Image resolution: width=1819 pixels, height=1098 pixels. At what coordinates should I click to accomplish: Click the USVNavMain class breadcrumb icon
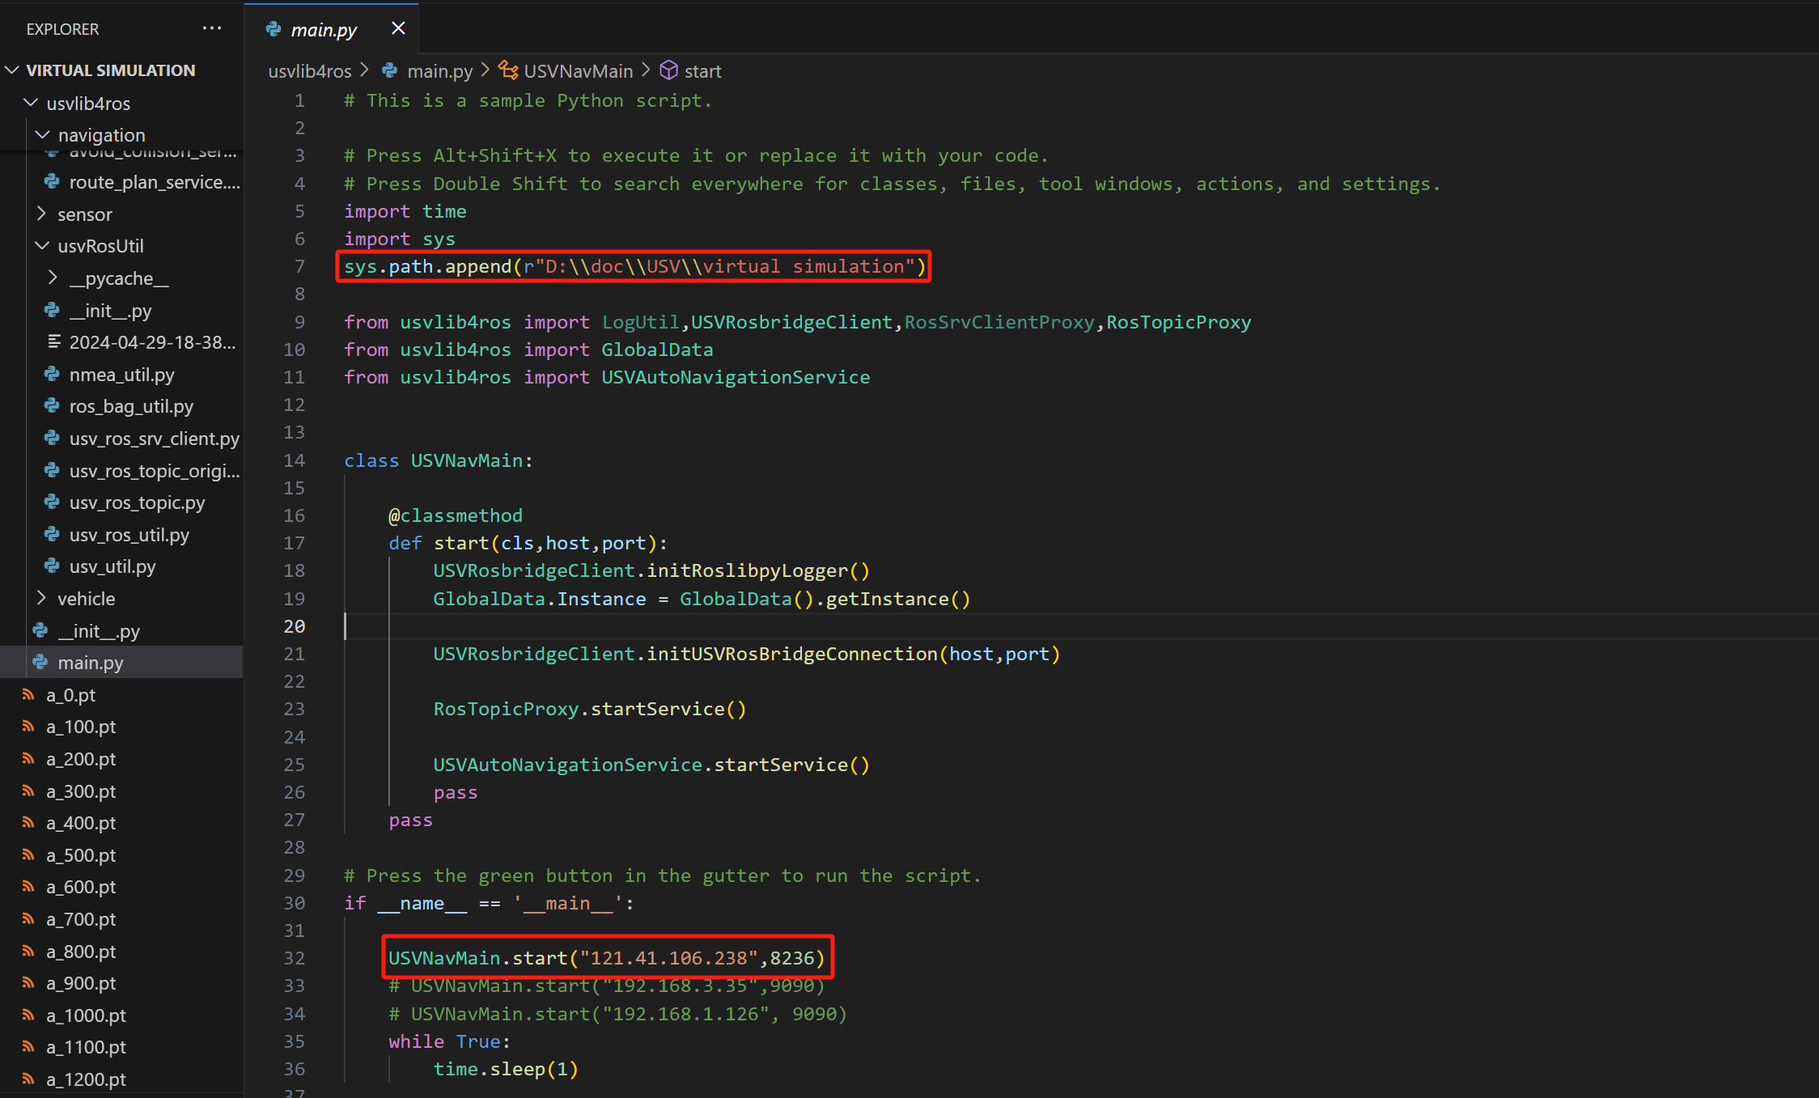point(508,70)
